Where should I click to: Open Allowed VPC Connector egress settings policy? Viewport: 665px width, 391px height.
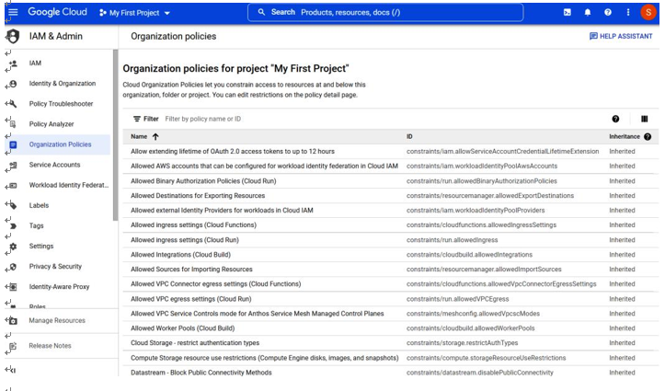(x=216, y=283)
